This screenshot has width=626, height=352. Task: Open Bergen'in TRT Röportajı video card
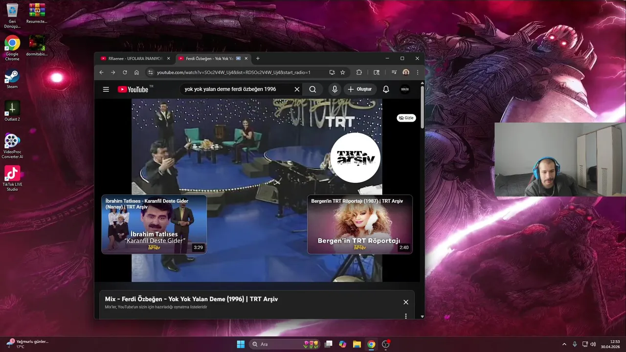point(360,224)
